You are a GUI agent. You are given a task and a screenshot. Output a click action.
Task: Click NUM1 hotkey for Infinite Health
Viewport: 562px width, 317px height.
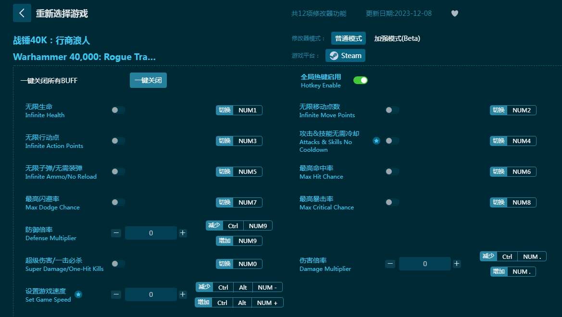239,110
